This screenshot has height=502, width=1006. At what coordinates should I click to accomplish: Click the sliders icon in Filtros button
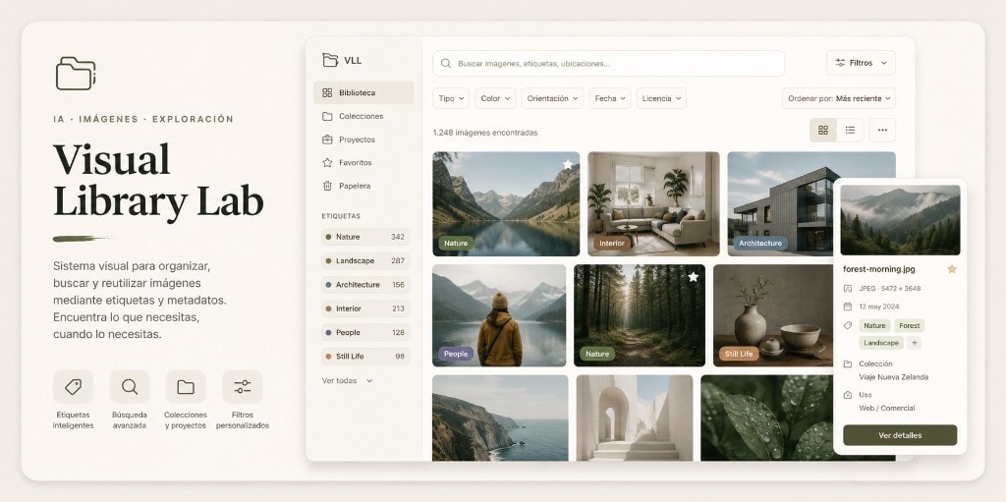pos(840,63)
